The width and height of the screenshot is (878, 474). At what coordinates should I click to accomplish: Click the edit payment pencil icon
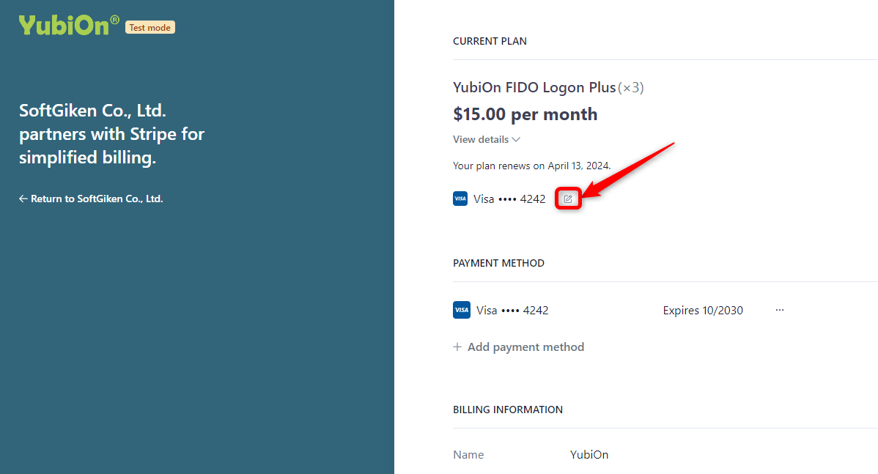point(568,199)
